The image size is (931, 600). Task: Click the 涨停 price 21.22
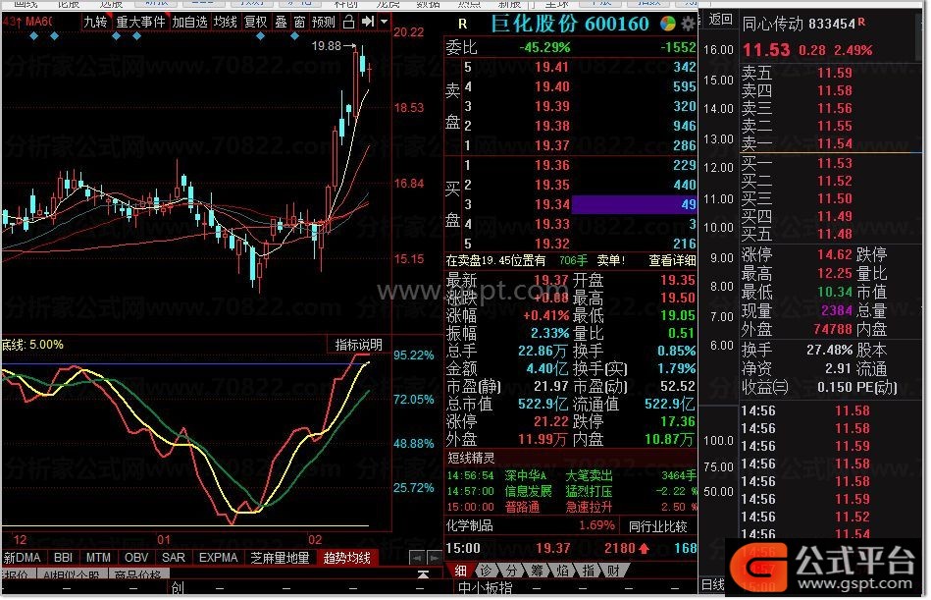(551, 422)
